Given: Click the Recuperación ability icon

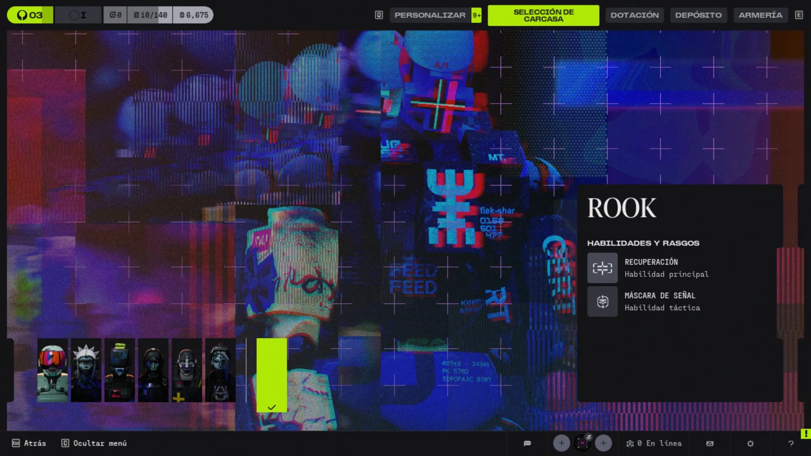Looking at the screenshot, I should 602,268.
